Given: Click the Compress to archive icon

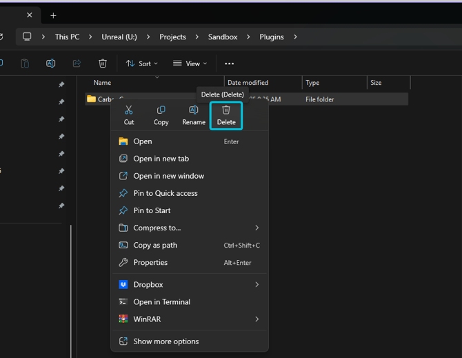Looking at the screenshot, I should 123,228.
